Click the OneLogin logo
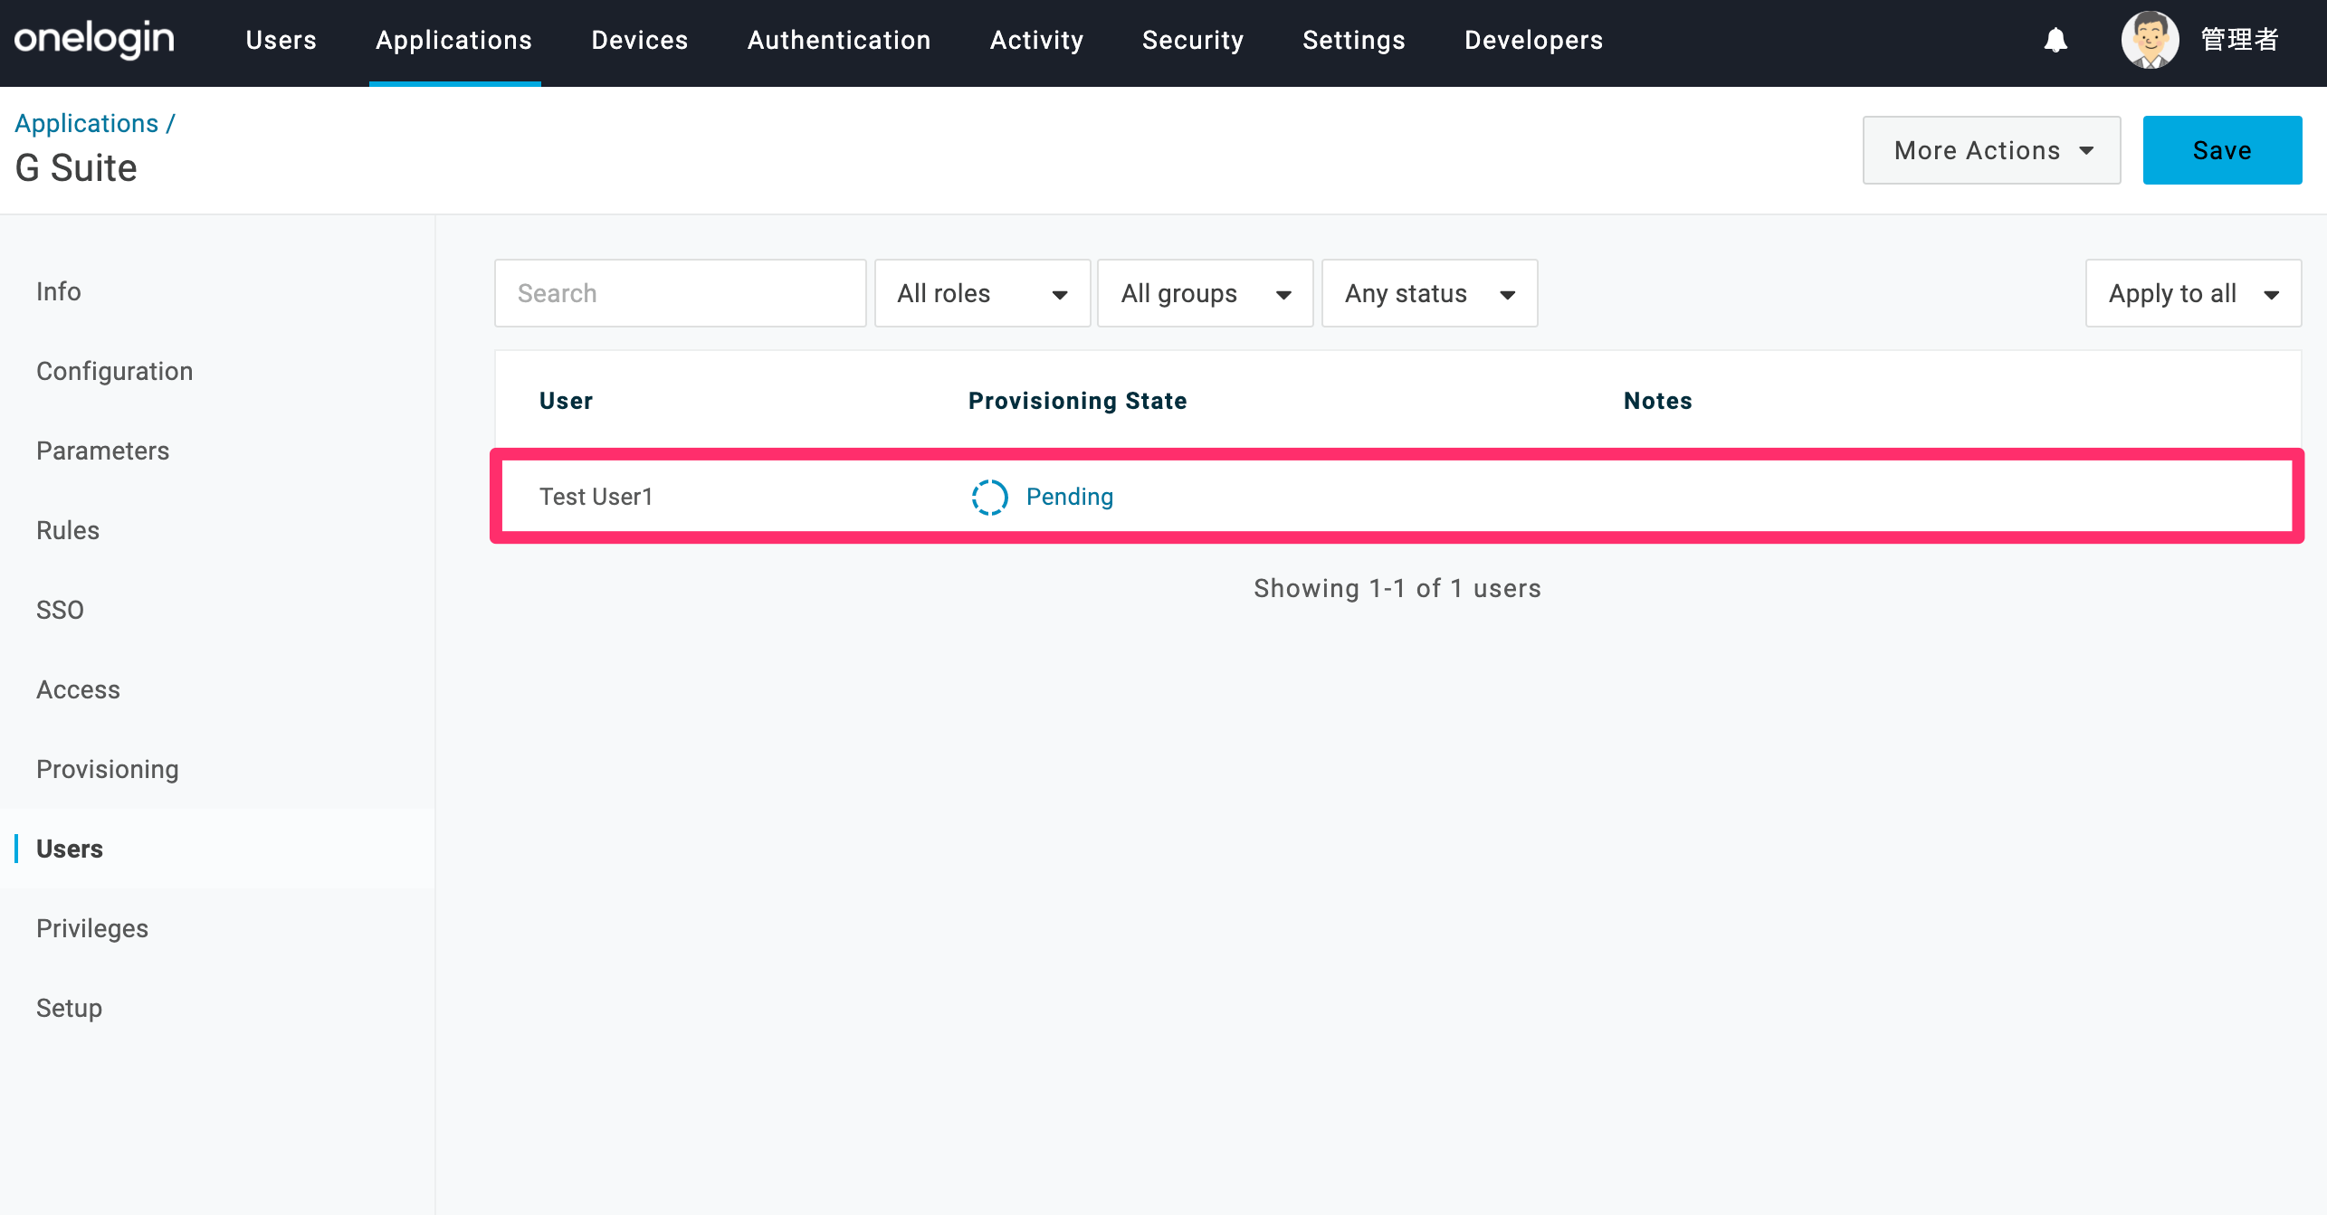The image size is (2327, 1215). click(x=94, y=40)
